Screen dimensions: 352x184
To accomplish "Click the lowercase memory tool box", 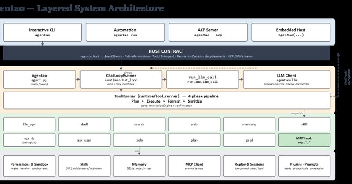I will (x=249, y=124).
